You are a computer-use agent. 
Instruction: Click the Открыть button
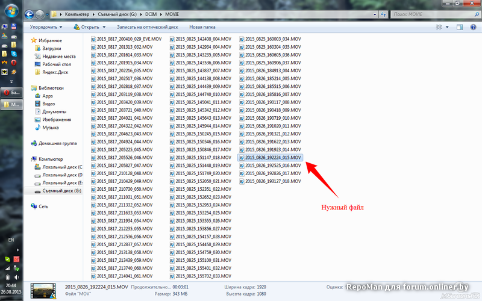coord(86,27)
